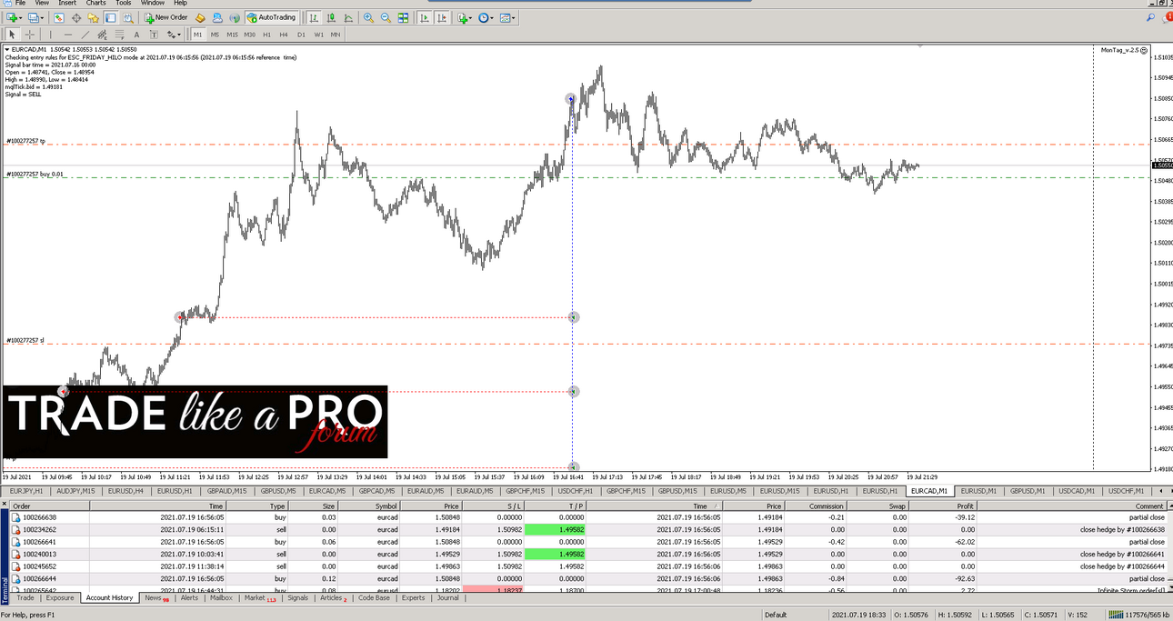Toggle Chart Shift icon
This screenshot has height=621, width=1173.
point(442,17)
